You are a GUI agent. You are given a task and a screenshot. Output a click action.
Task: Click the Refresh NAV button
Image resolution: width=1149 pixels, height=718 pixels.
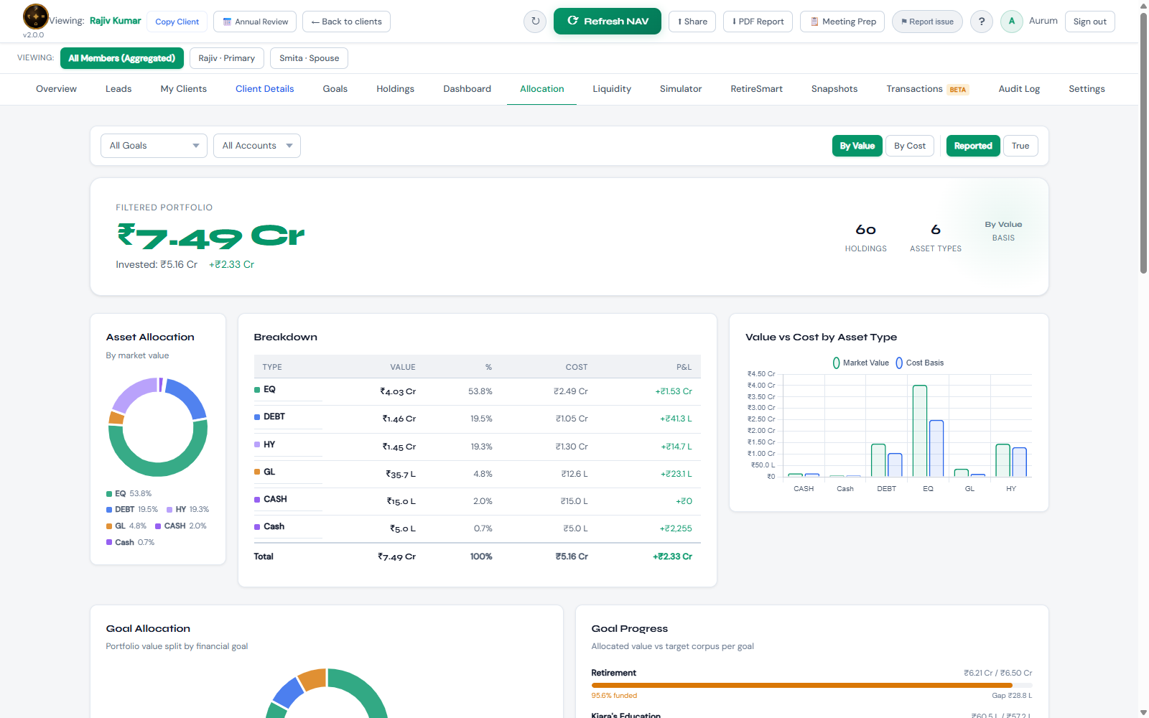click(608, 22)
